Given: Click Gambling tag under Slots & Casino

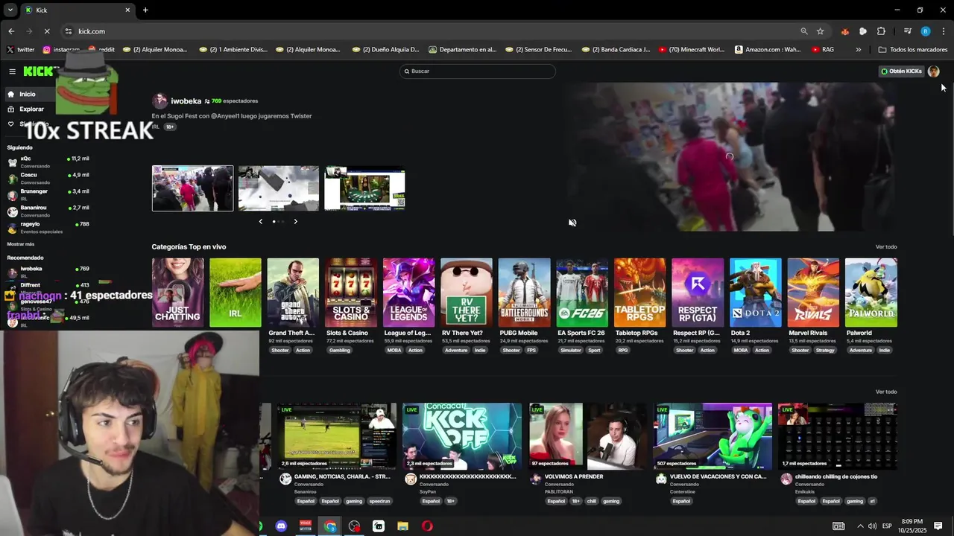Looking at the screenshot, I should point(339,350).
